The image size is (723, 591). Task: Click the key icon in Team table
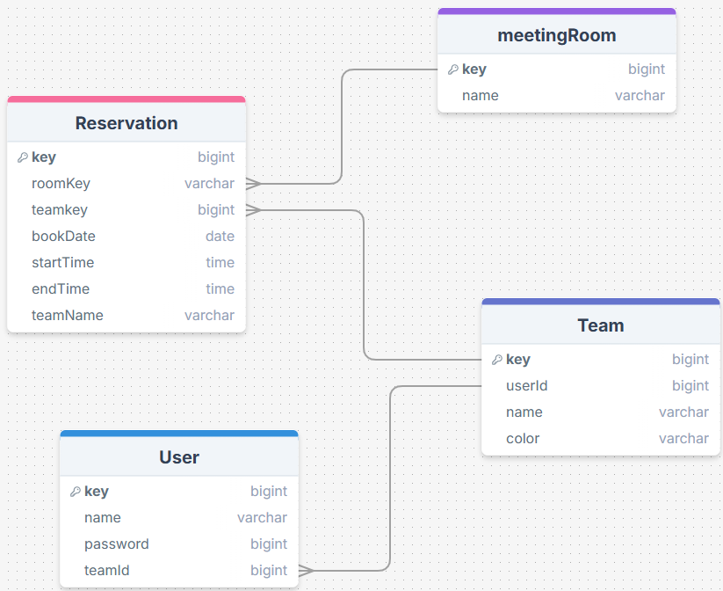click(x=497, y=361)
